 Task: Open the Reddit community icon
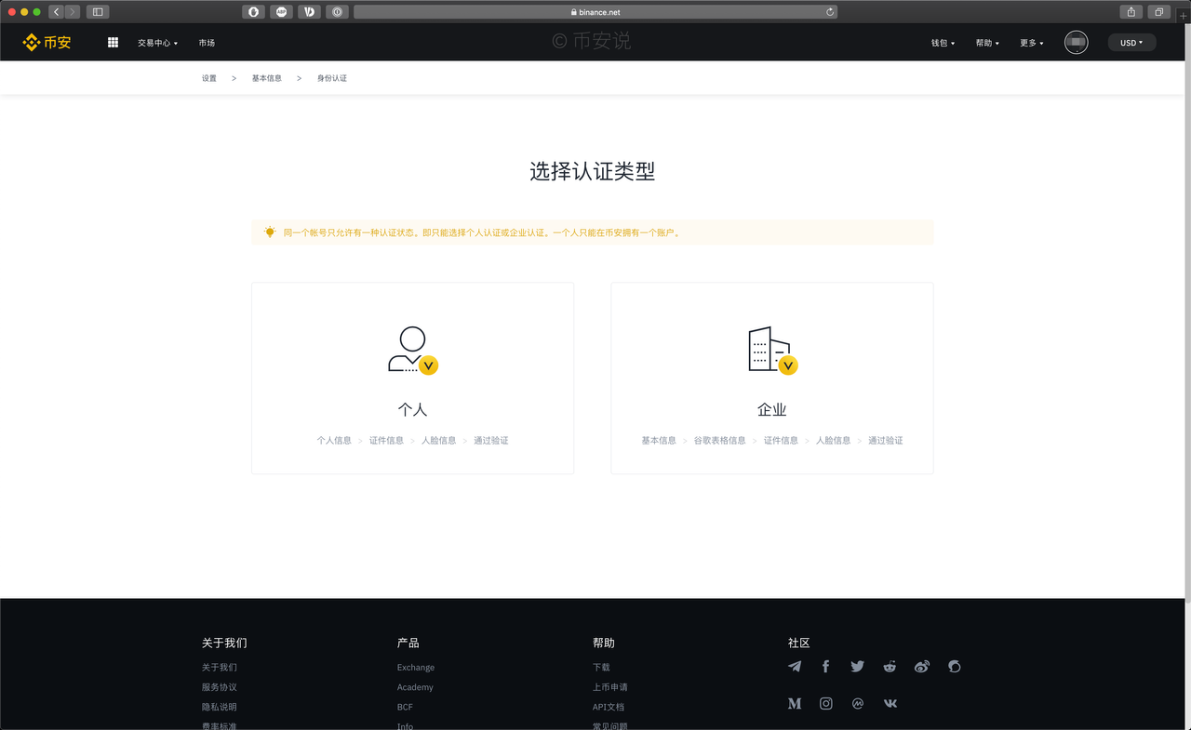[890, 667]
